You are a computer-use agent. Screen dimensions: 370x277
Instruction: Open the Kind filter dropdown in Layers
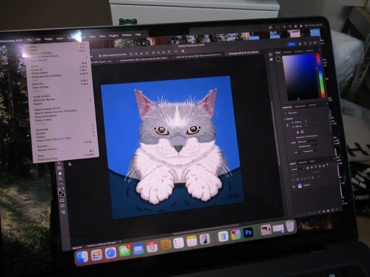click(298, 169)
